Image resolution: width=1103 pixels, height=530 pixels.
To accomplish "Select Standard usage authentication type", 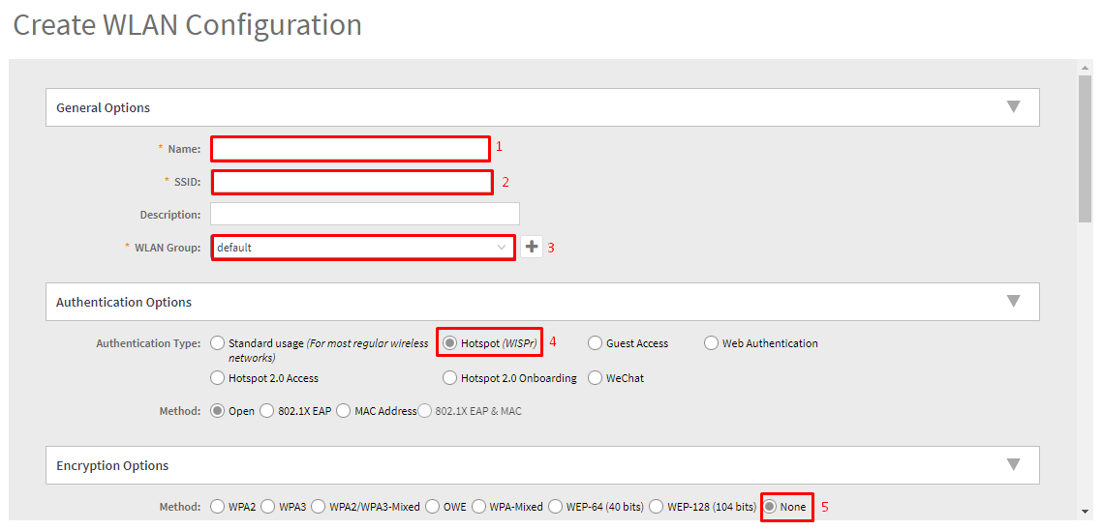I will click(x=217, y=343).
